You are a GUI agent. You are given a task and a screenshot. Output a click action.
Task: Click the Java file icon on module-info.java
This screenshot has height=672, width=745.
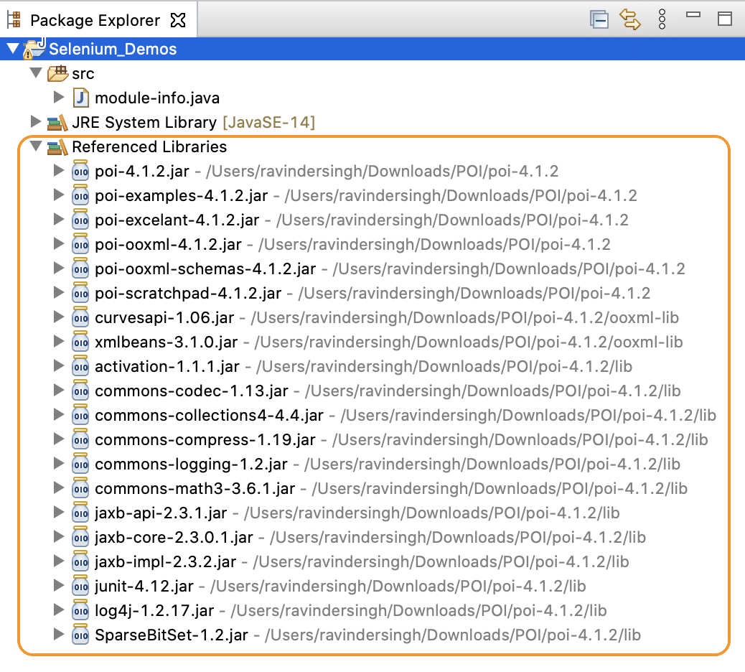81,98
